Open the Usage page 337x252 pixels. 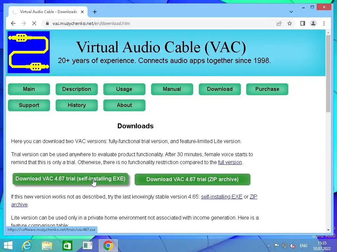[x=124, y=89]
